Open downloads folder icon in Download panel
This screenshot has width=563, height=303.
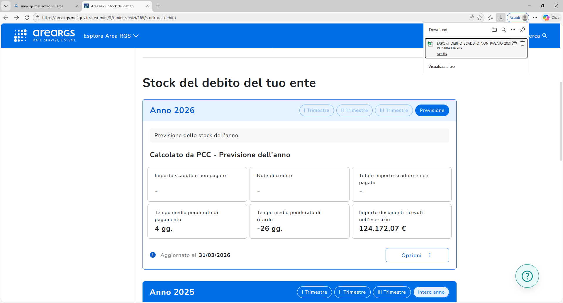click(x=494, y=30)
